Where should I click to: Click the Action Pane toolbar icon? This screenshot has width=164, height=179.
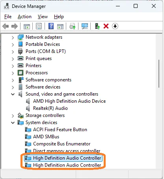click(x=60, y=26)
